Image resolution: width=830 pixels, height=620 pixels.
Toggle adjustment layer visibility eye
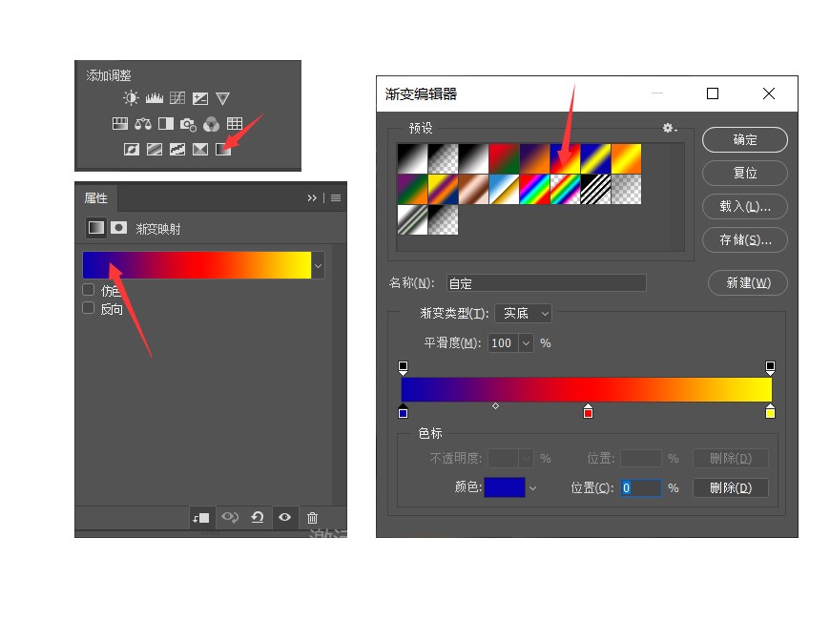284,518
